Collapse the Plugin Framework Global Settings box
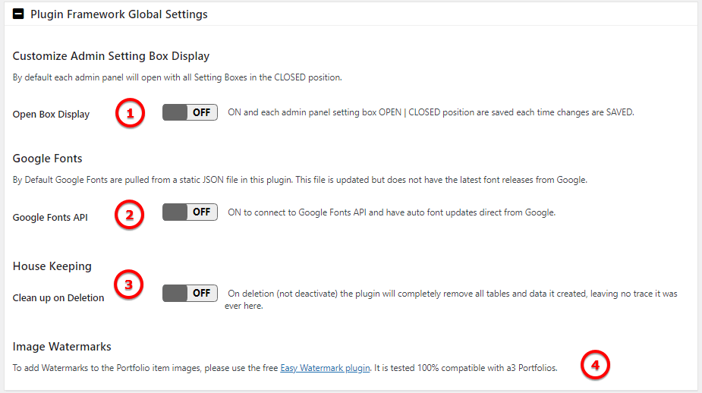 (x=18, y=14)
